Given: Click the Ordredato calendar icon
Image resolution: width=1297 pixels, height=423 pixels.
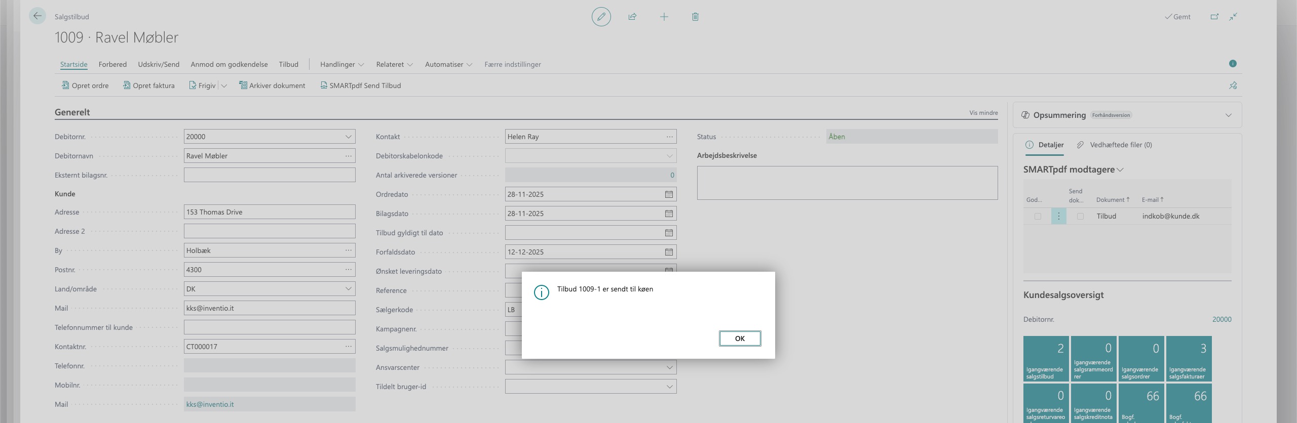Looking at the screenshot, I should [669, 194].
